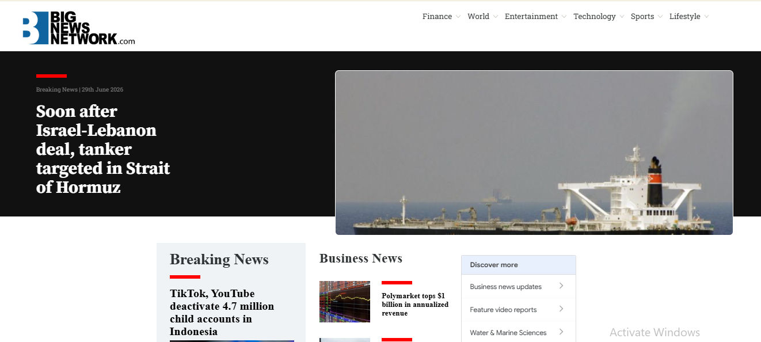761x342 pixels.
Task: Expand the Technology dropdown arrow
Action: [x=622, y=17]
